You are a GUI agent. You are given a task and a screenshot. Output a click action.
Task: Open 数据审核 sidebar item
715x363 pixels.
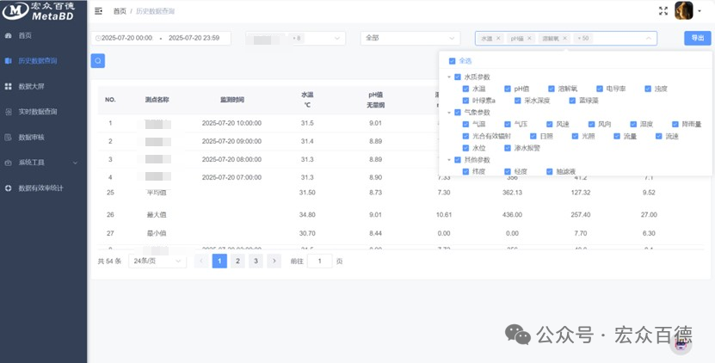(32, 138)
